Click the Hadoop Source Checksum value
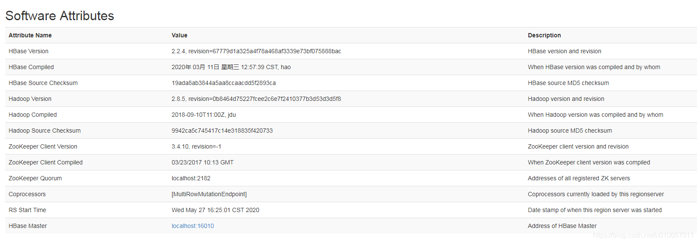 point(222,131)
